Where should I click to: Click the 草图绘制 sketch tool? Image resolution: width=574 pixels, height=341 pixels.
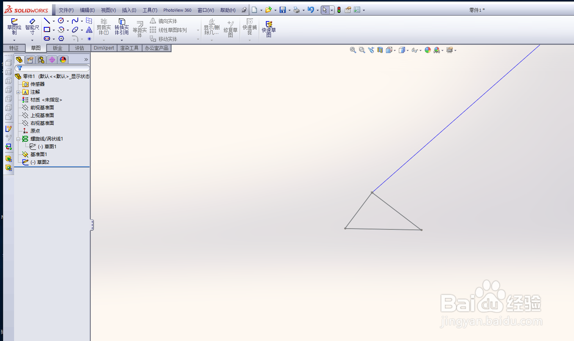click(x=14, y=27)
